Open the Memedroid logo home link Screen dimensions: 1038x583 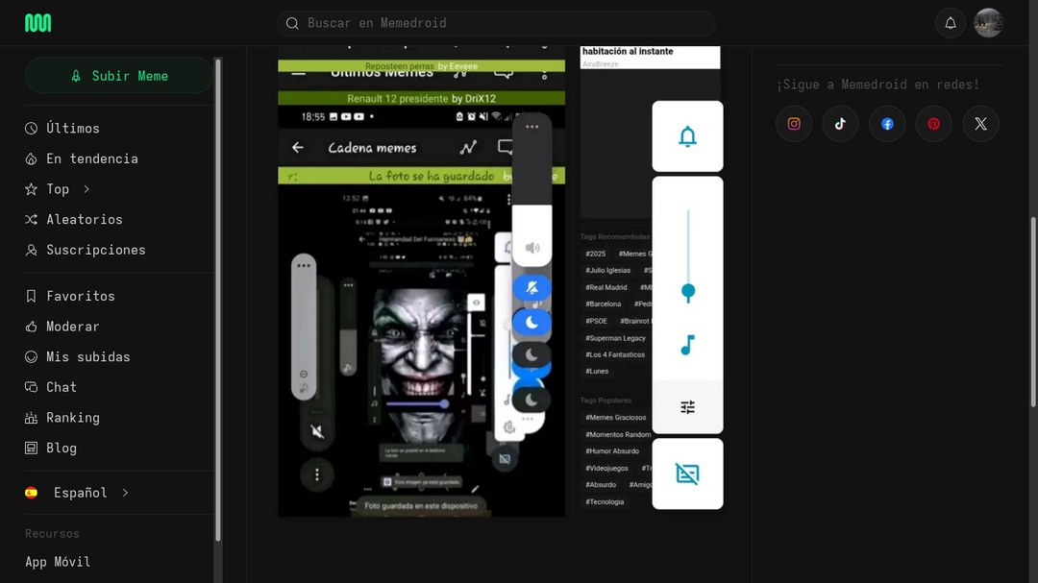(x=37, y=23)
